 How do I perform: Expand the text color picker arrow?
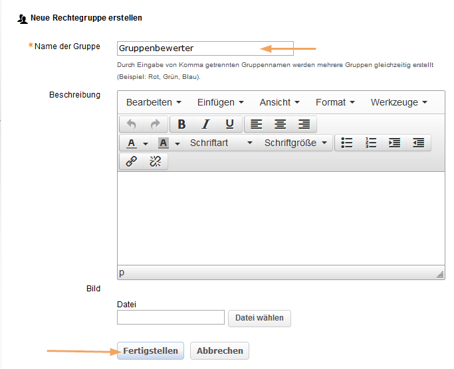(146, 143)
